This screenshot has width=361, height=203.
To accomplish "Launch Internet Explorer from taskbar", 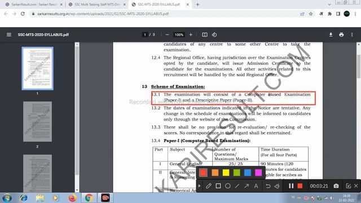I will coord(24,198).
